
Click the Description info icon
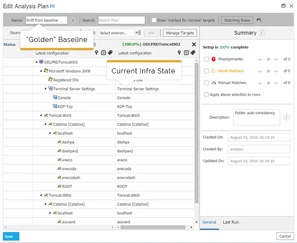286,117
